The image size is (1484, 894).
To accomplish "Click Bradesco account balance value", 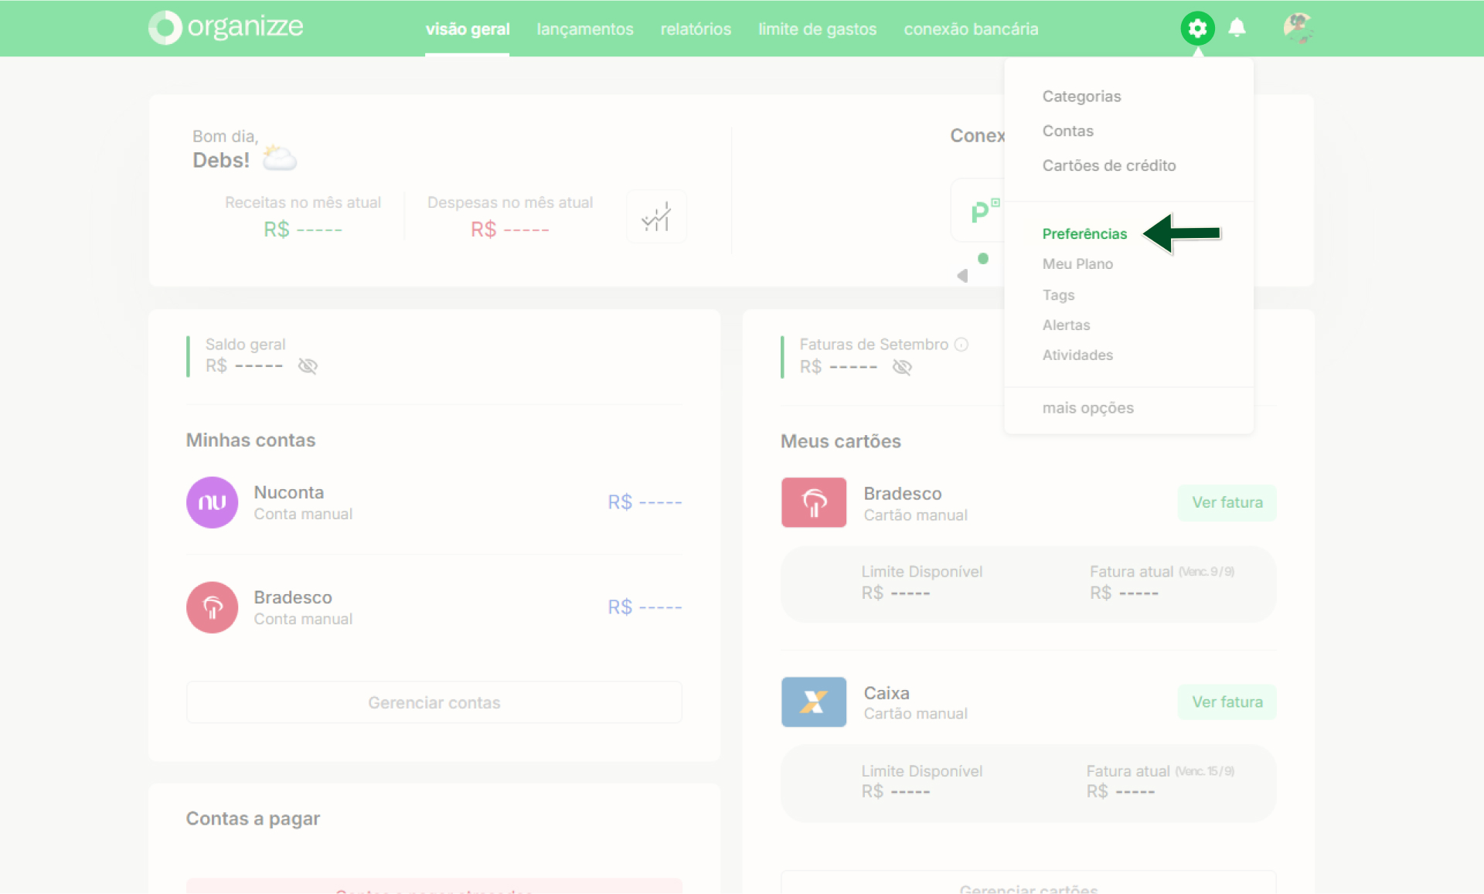I will [x=645, y=607].
